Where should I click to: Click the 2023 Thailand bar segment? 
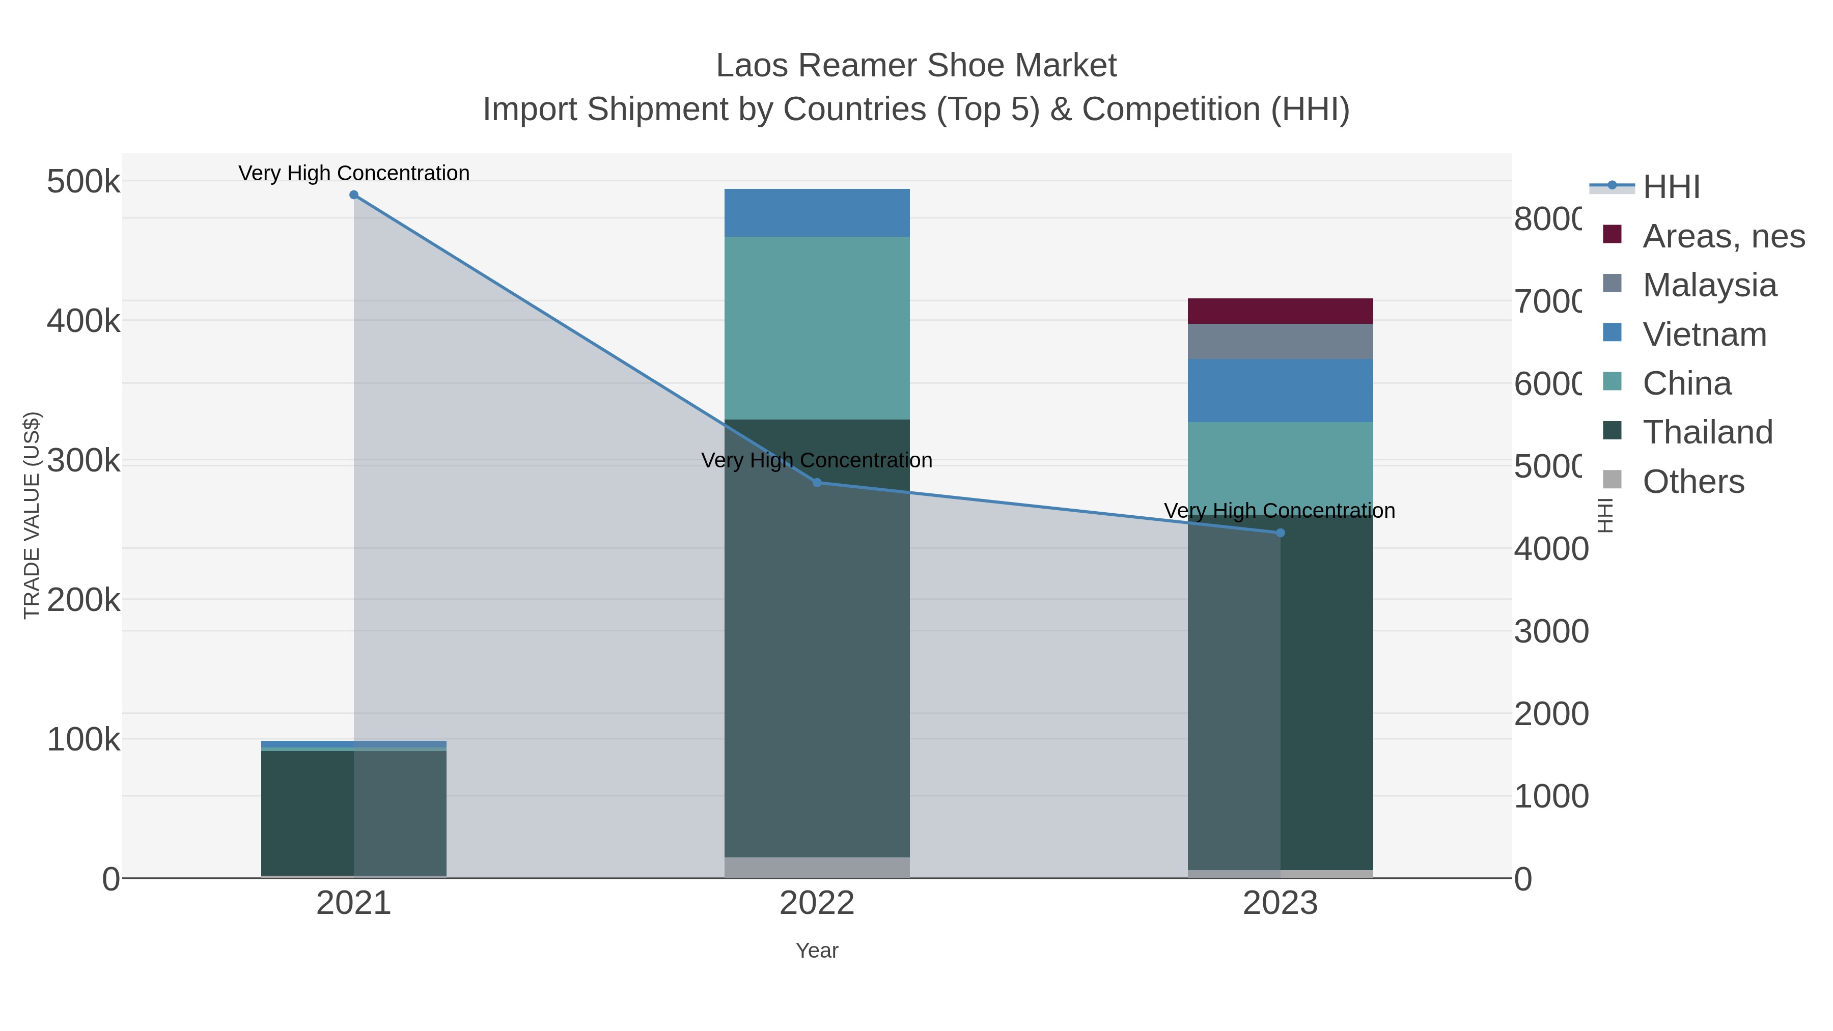(1280, 692)
